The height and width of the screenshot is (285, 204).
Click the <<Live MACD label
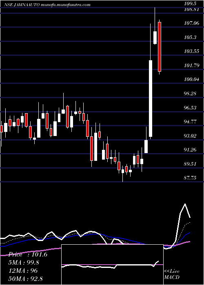(172, 274)
